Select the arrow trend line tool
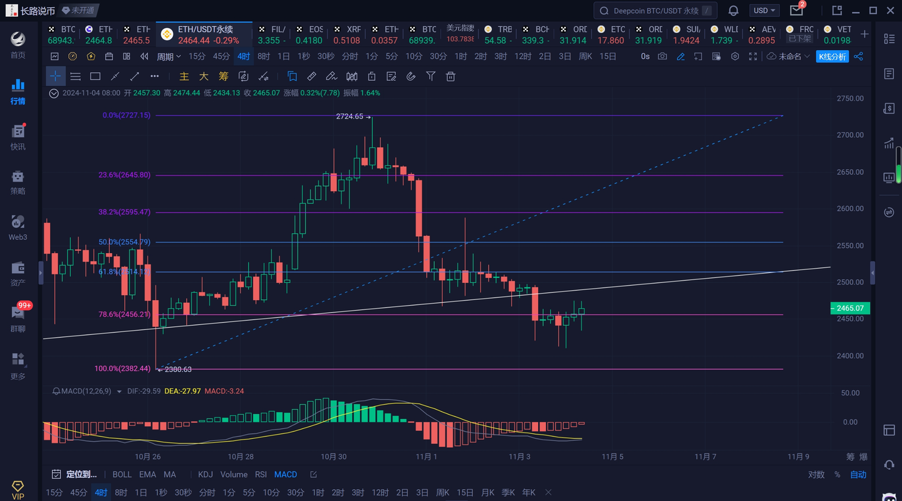The width and height of the screenshot is (902, 501). point(135,76)
